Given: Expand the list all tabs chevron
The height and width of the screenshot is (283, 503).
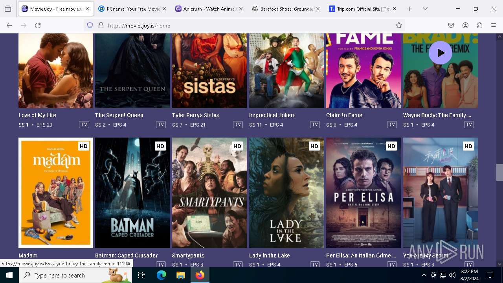Looking at the screenshot, I should tap(425, 9).
